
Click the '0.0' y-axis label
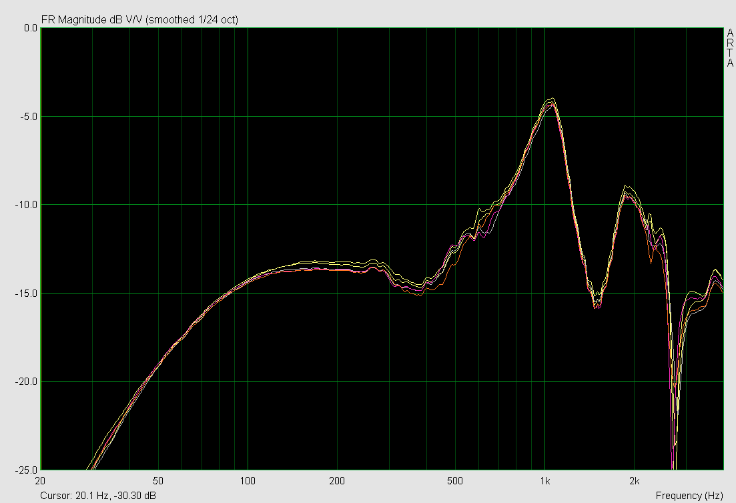click(x=31, y=28)
